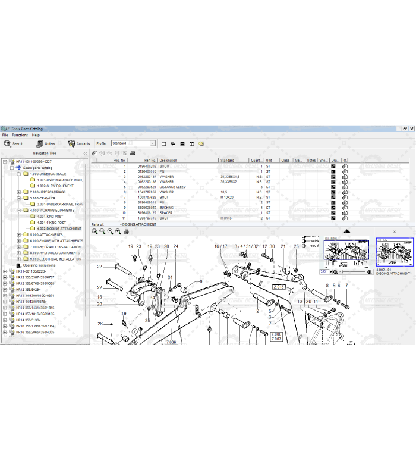Screen dimensions: 416x476
Task: Print the drawing using the diagram toolbar printer
Action: pyautogui.click(x=126, y=231)
